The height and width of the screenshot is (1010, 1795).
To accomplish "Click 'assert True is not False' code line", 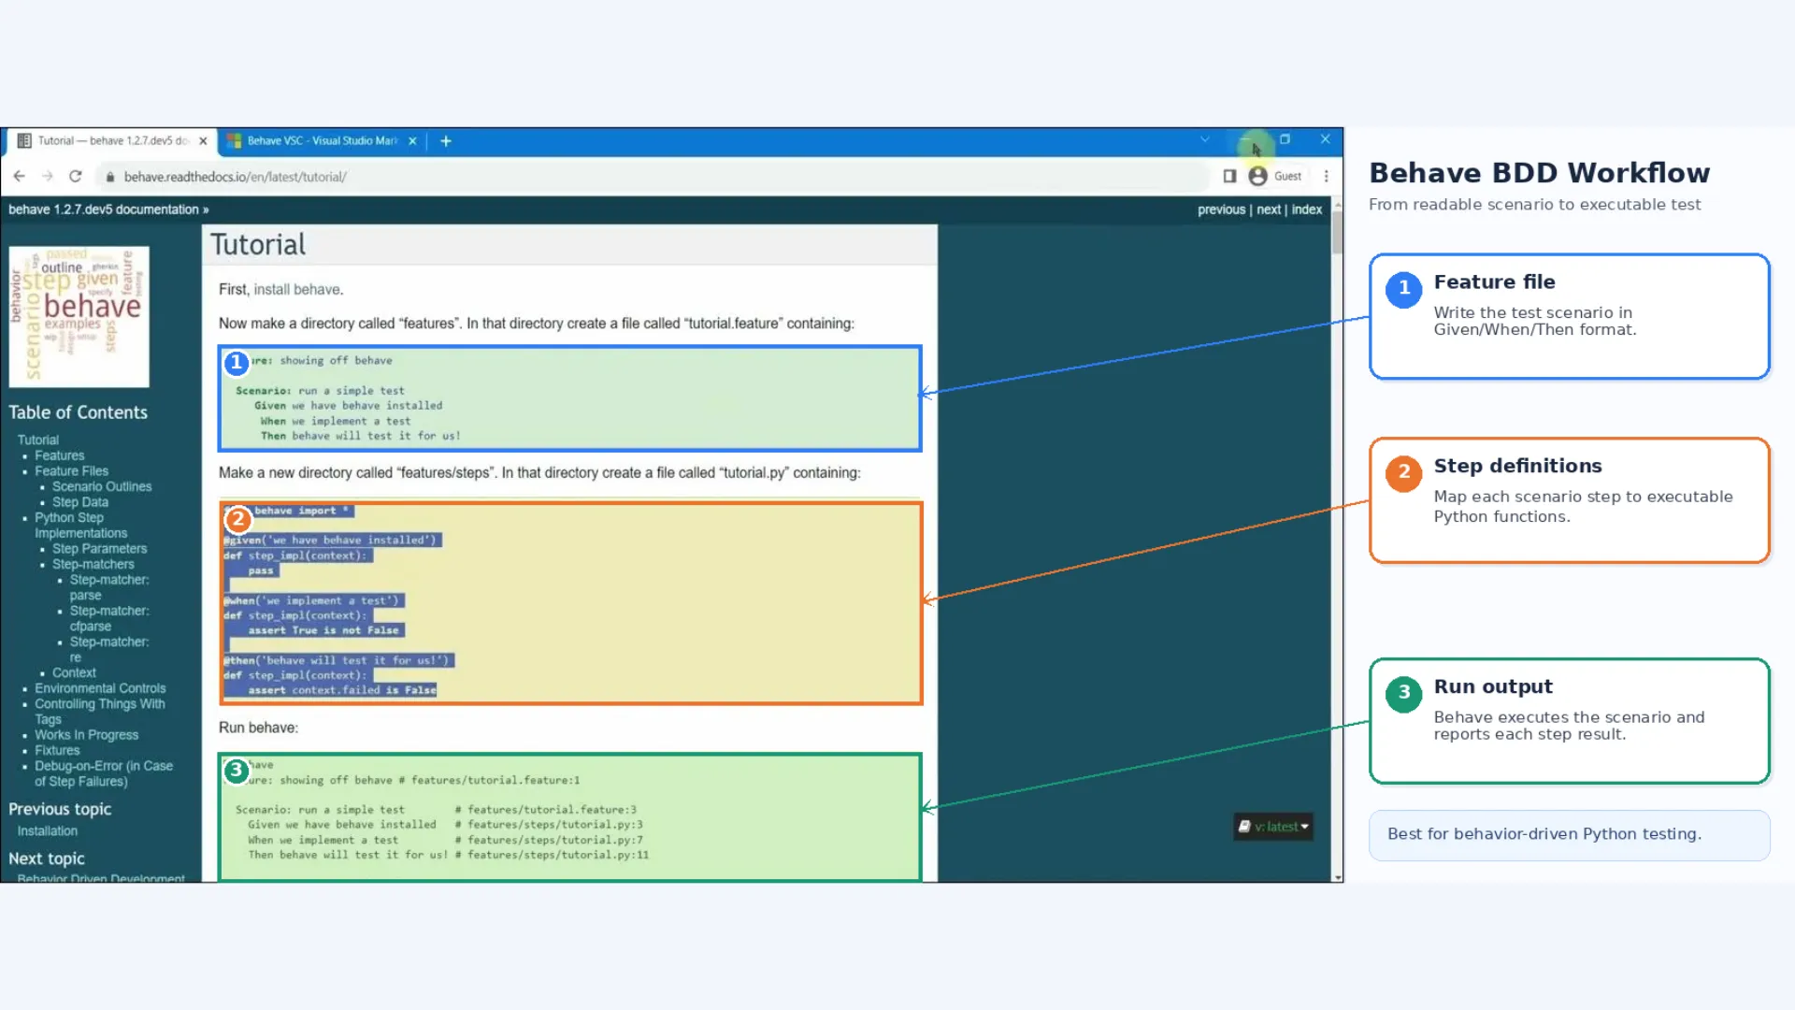I will (323, 630).
